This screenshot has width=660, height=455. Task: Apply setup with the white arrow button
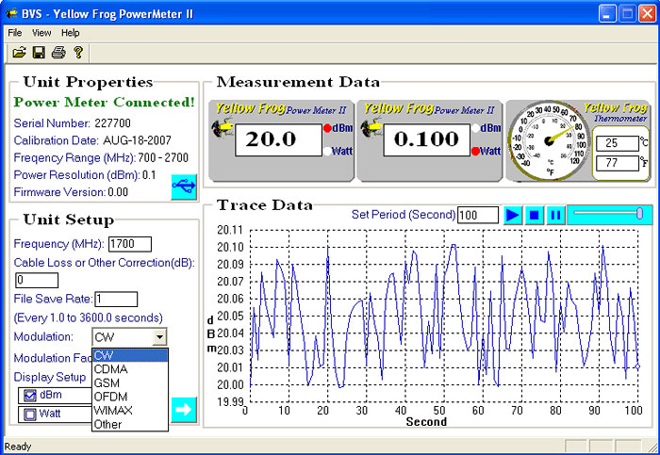(184, 409)
